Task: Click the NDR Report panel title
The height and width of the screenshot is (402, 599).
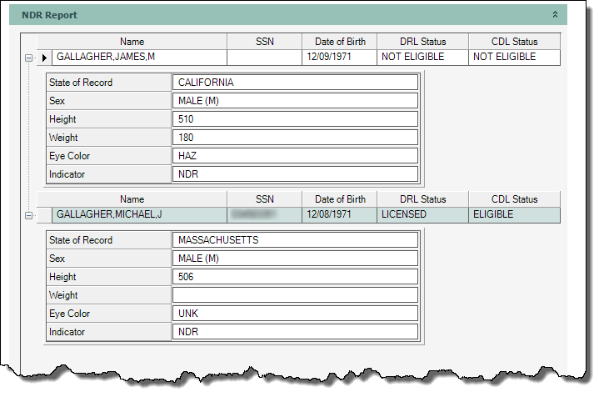Action: [x=49, y=15]
